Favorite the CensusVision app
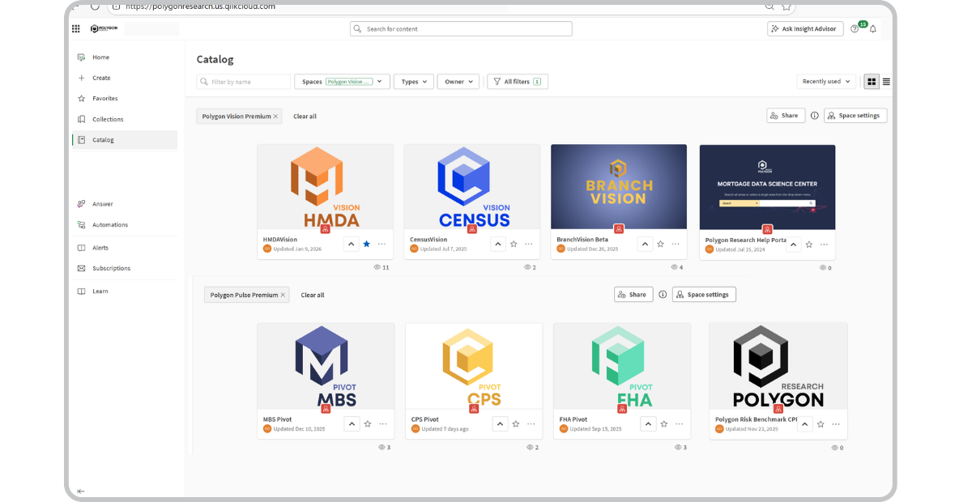 point(514,243)
